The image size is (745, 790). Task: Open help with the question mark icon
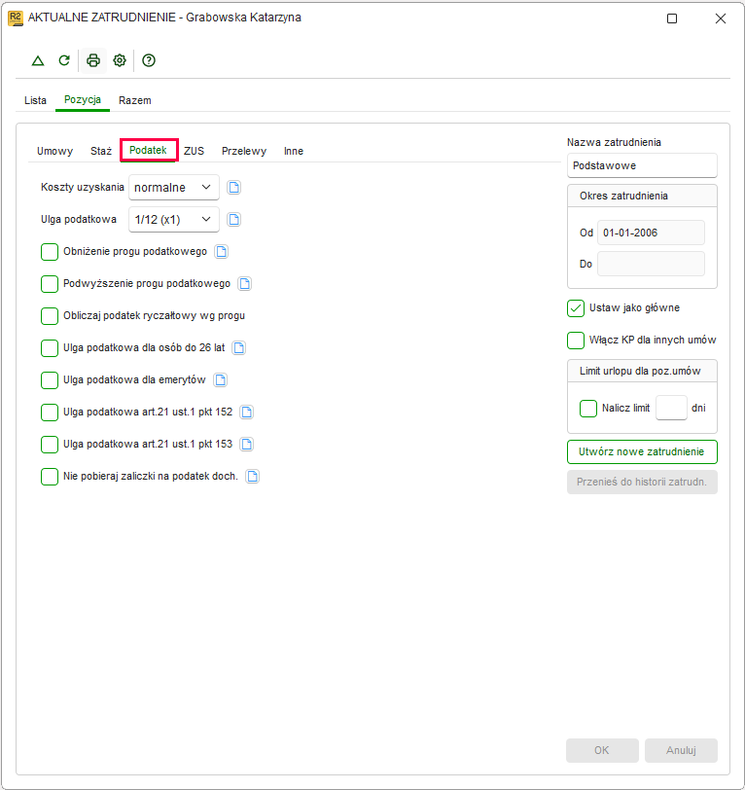coord(149,60)
